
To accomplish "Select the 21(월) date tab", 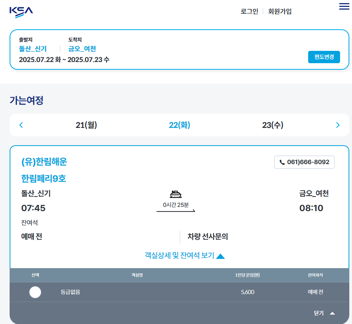I will point(86,125).
